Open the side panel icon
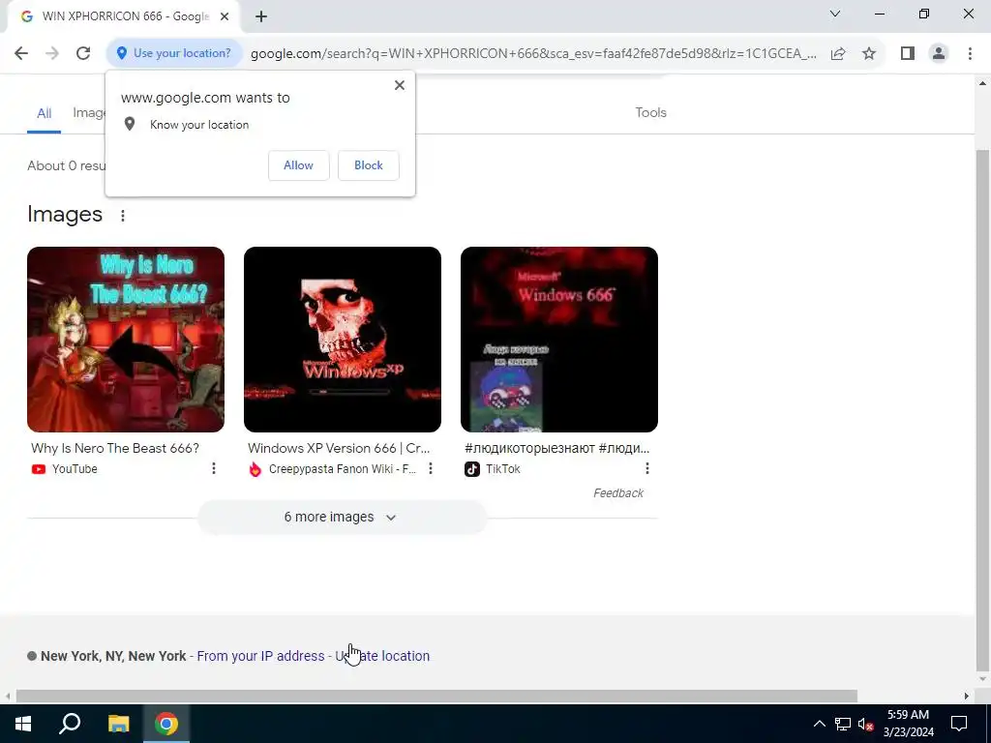The image size is (991, 743). point(908,54)
